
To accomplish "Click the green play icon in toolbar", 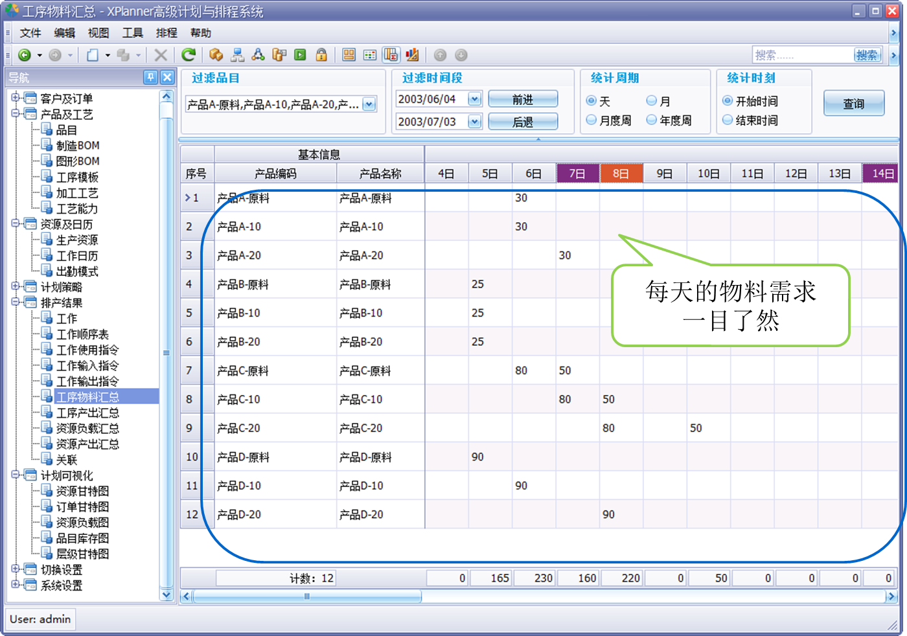I will pyautogui.click(x=300, y=55).
